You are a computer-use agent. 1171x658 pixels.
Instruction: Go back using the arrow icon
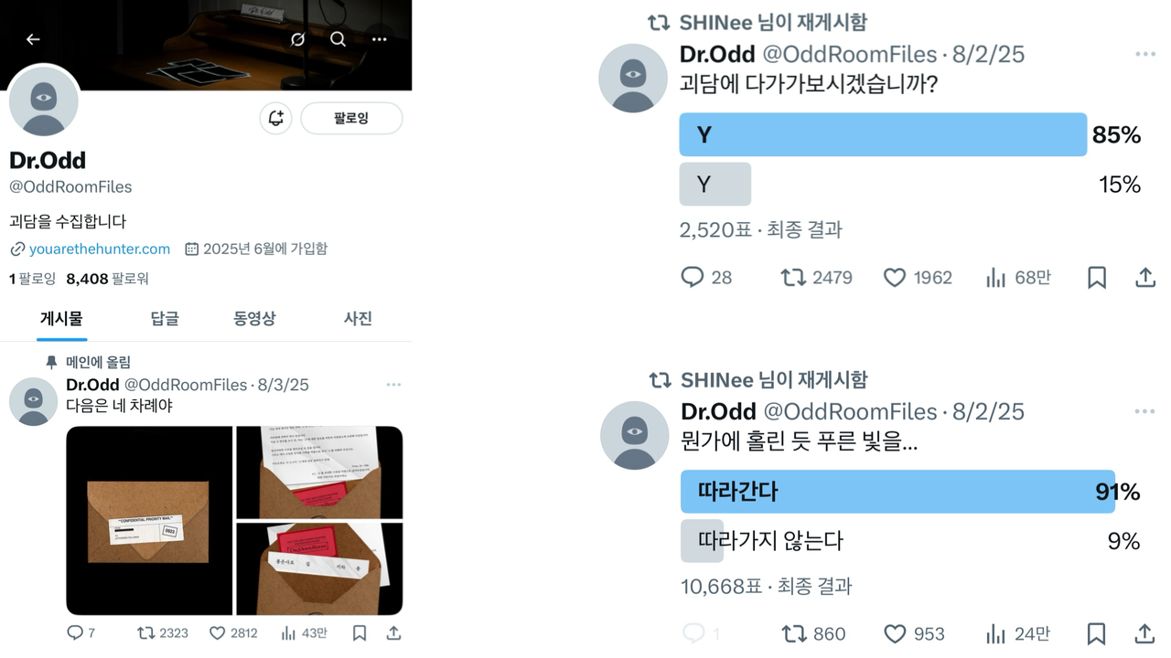point(33,39)
